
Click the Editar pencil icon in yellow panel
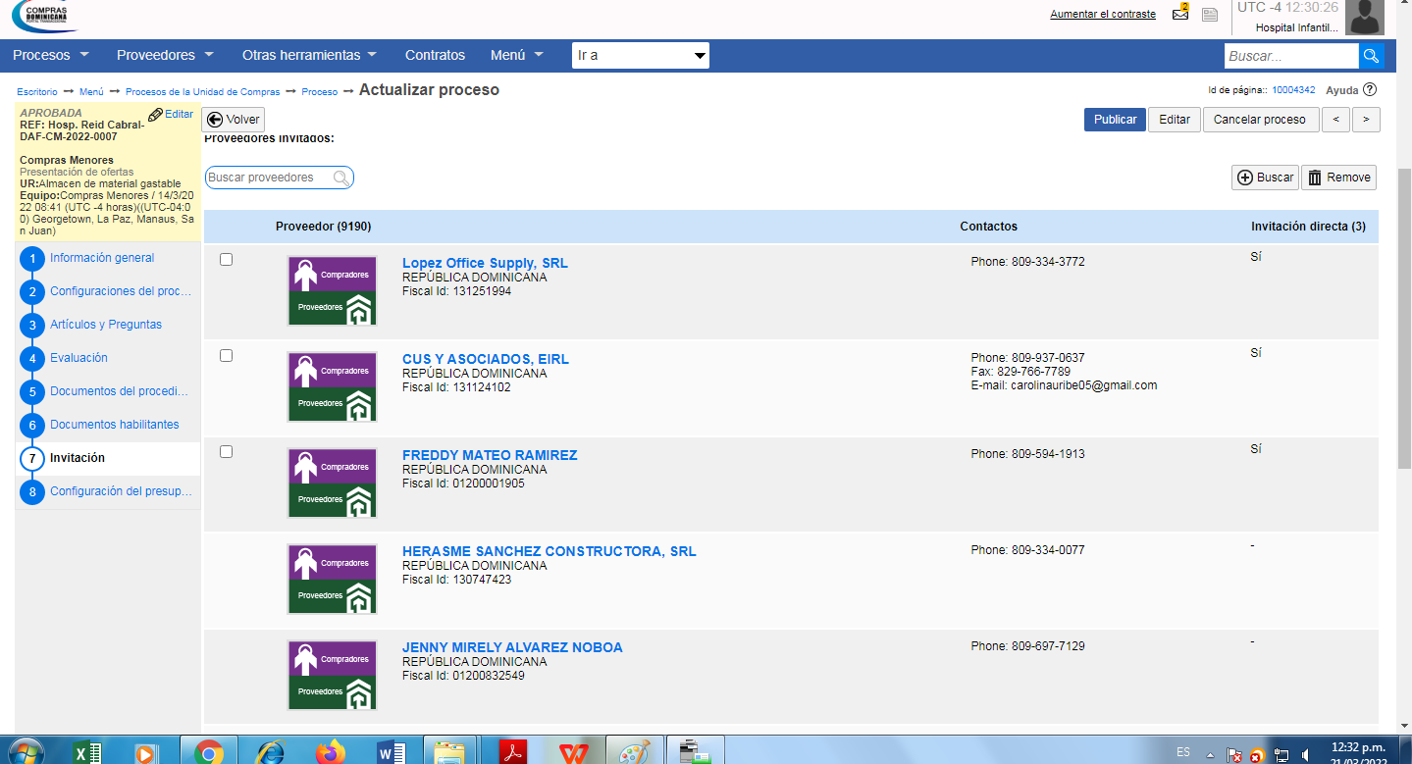[156, 115]
